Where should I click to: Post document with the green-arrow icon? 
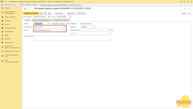click(45, 13)
